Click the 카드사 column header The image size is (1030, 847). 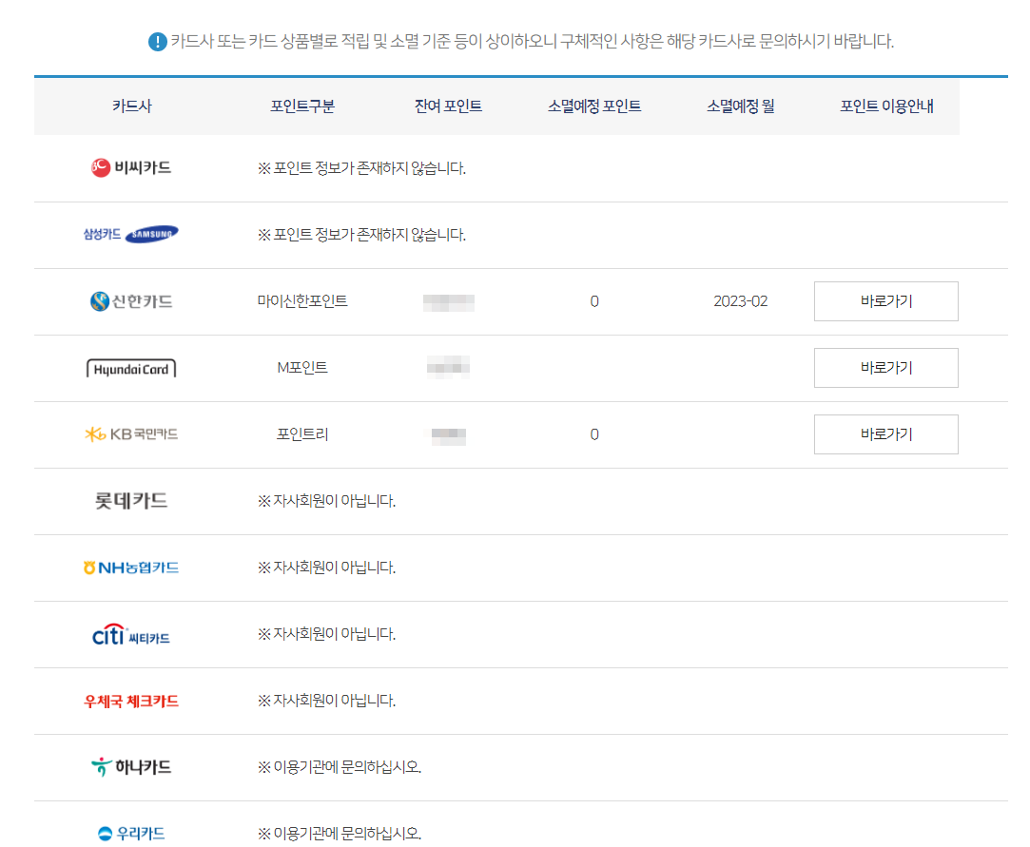click(131, 106)
